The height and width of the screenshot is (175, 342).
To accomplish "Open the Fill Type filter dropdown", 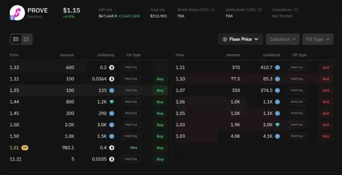I will click(x=317, y=39).
